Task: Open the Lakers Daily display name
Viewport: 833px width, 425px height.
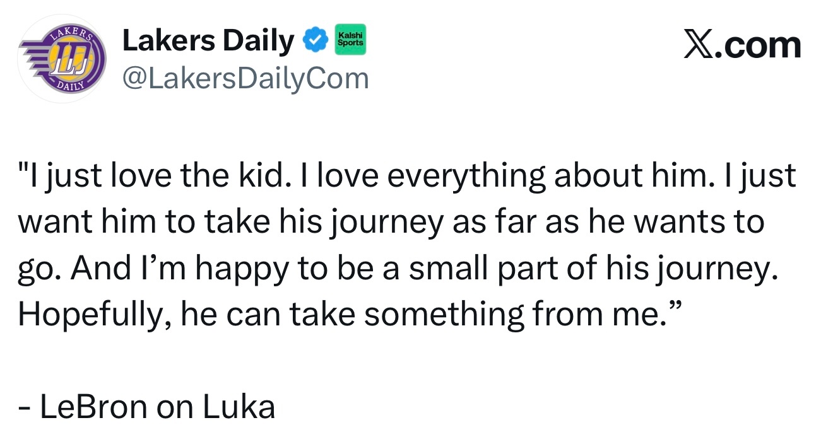Action: 208,42
